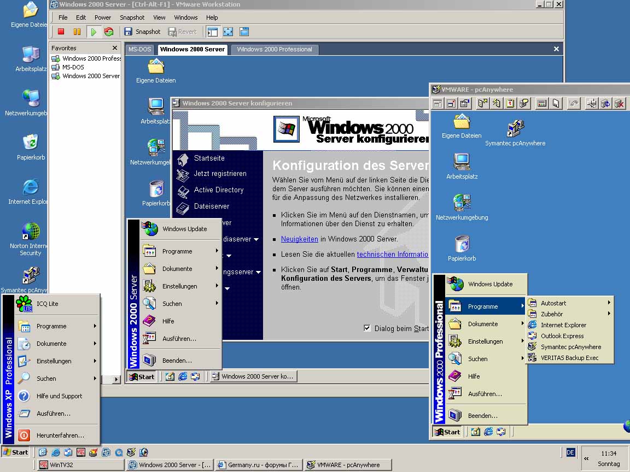Expand Dokumente submenu in Windows 2000 Server menu
630x472 pixels.
(x=181, y=269)
